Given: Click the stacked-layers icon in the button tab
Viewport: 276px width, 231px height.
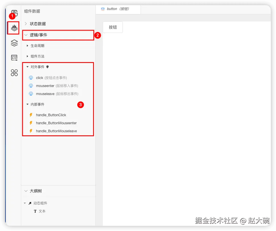Looking at the screenshot, I should click(x=103, y=9).
